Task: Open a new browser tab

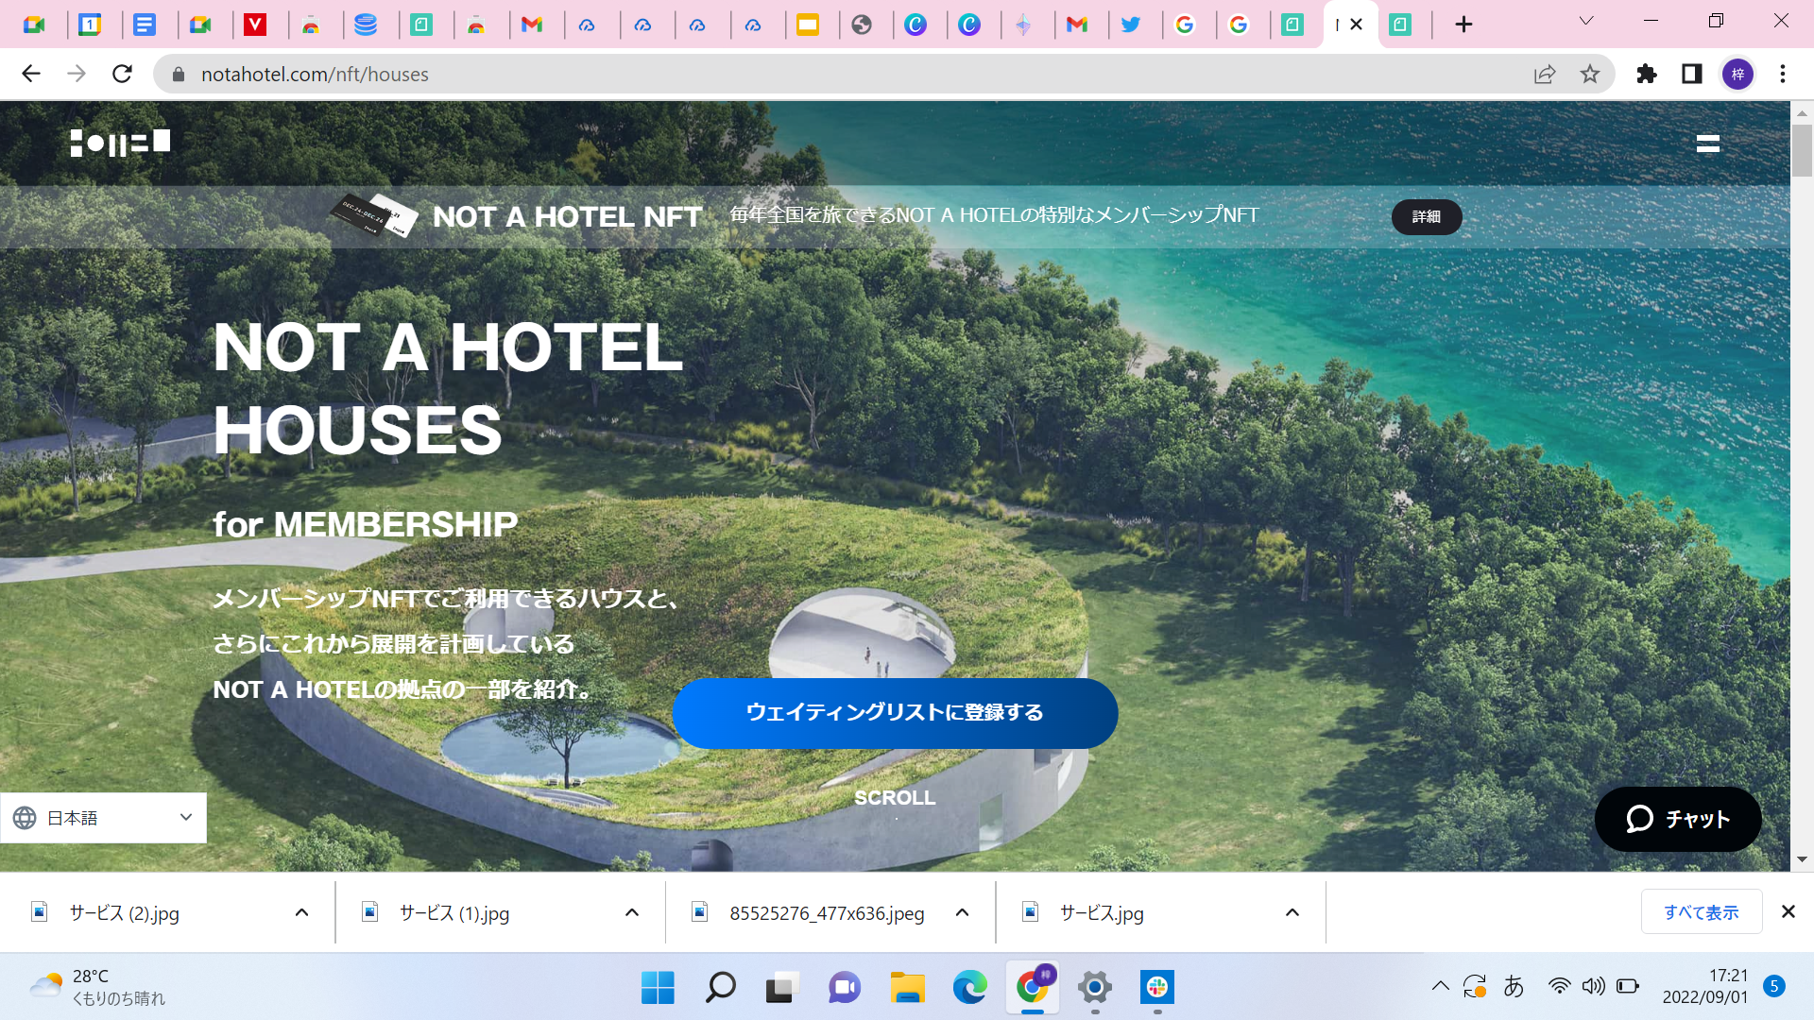Action: pyautogui.click(x=1463, y=25)
